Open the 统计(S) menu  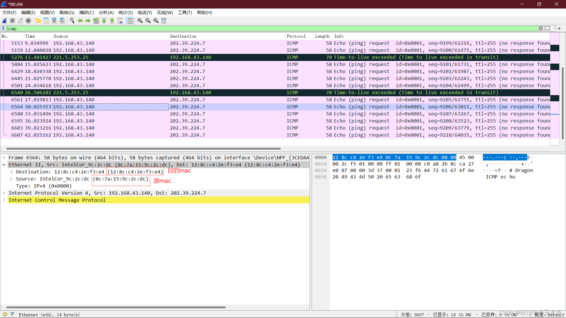[125, 13]
